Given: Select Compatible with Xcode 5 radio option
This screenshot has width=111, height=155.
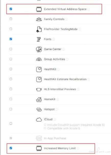Looking at the screenshot, I should [45, 128].
